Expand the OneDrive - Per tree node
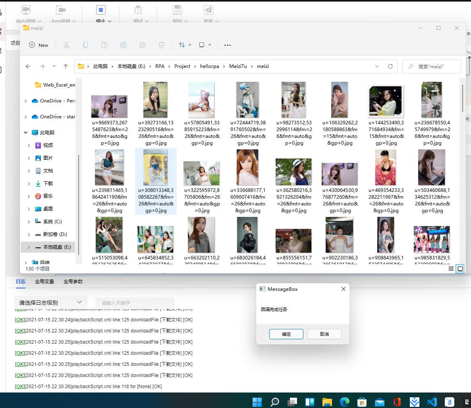Screen dimensions: 471x408 tap(26, 101)
